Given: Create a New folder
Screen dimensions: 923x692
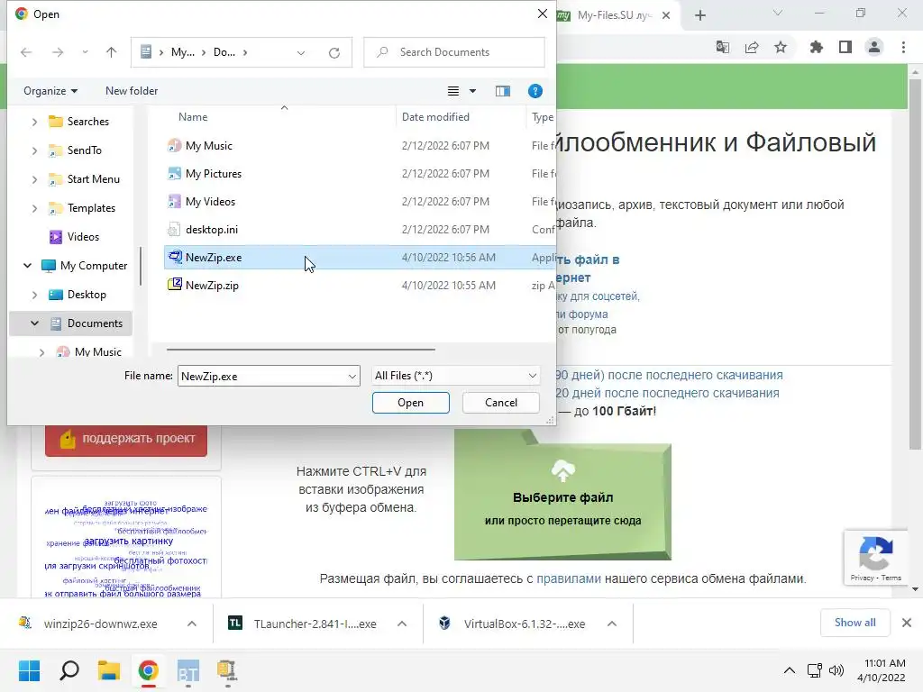Looking at the screenshot, I should (132, 91).
